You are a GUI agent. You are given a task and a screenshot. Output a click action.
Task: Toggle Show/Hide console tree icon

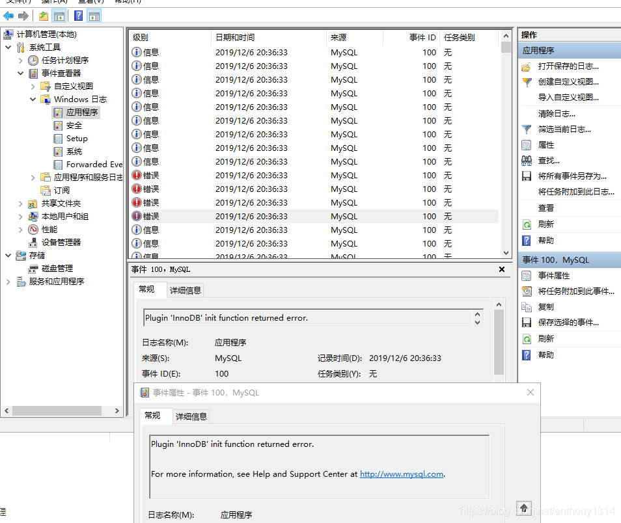pyautogui.click(x=59, y=16)
